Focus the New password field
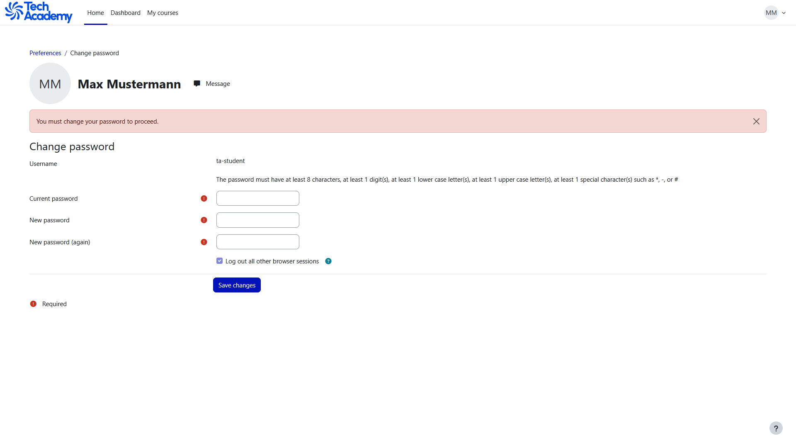 coord(257,220)
